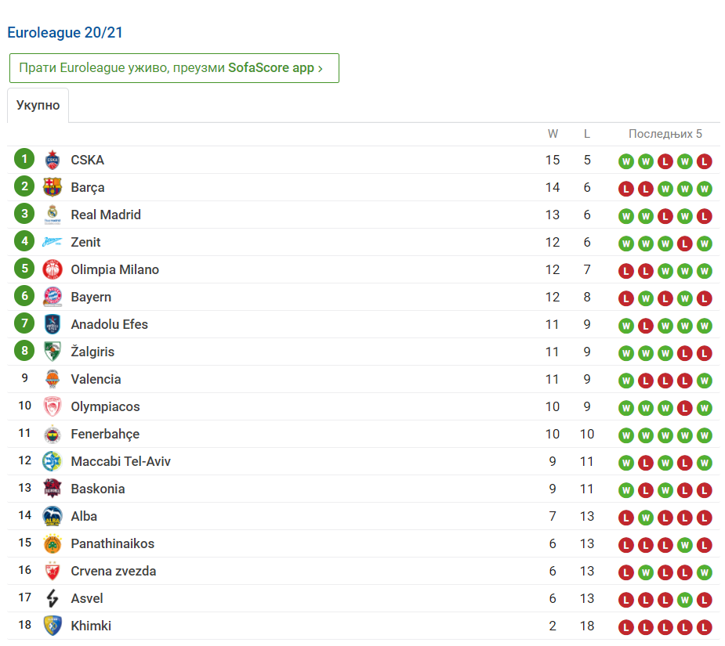Click the Olimpia Milano logo icon
Image resolution: width=725 pixels, height=646 pixels.
click(x=52, y=269)
